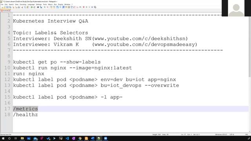This screenshot has height=141, width=251.
Task: Click the New file toolbar icon
Action: pyautogui.click(x=2, y=7)
